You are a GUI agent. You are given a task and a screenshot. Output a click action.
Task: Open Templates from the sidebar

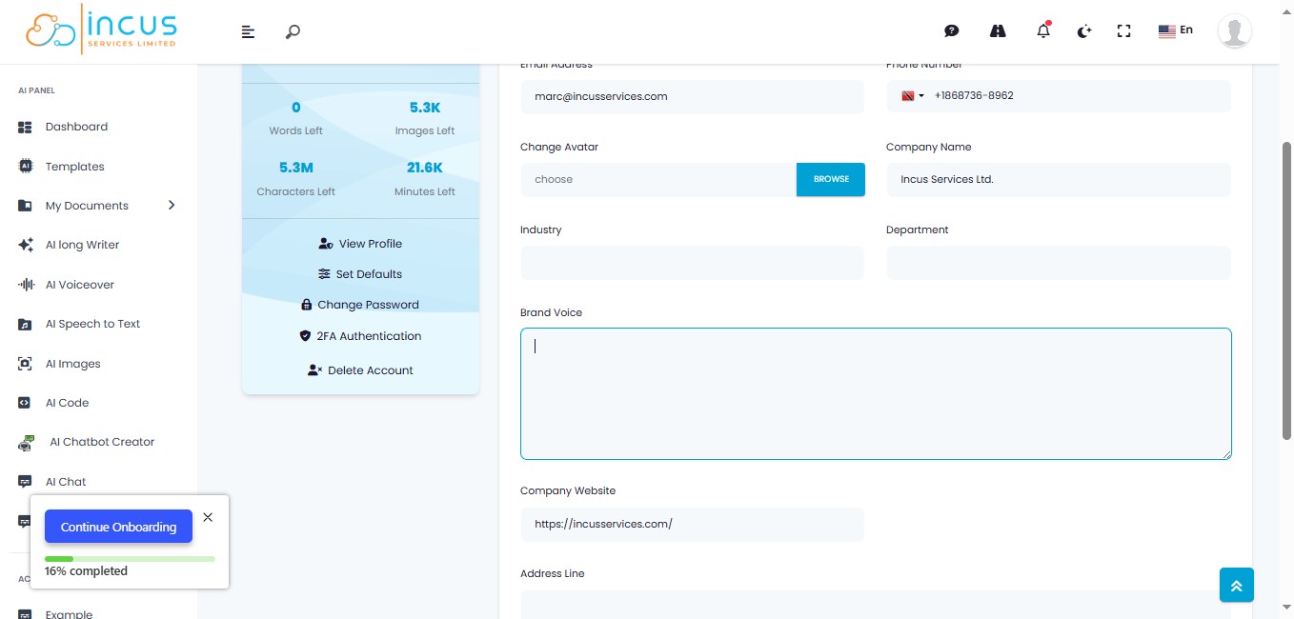pyautogui.click(x=74, y=166)
